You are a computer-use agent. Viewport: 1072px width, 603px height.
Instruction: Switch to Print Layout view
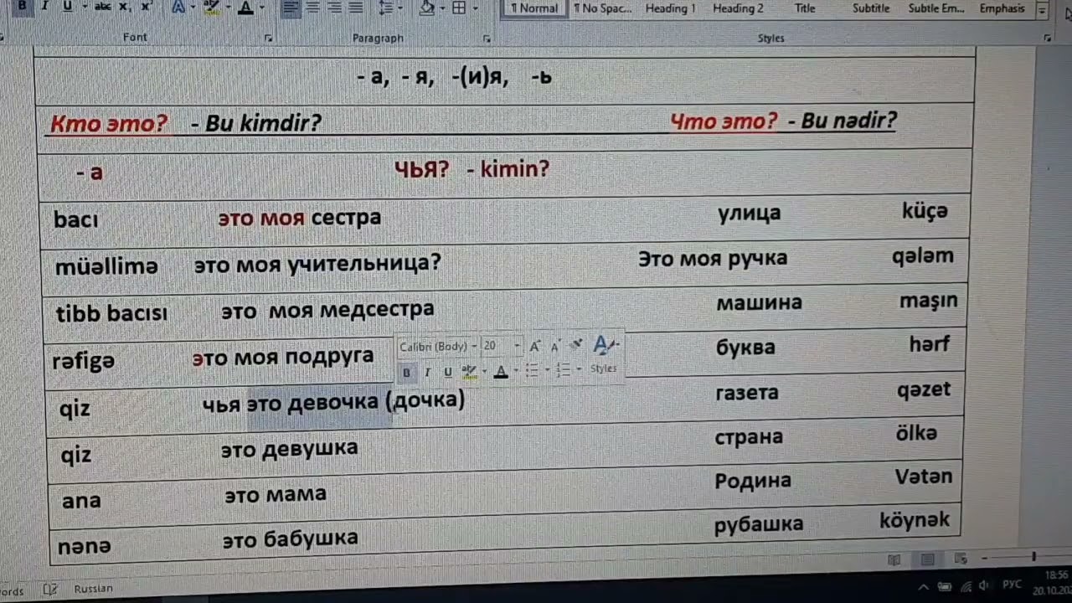(928, 559)
